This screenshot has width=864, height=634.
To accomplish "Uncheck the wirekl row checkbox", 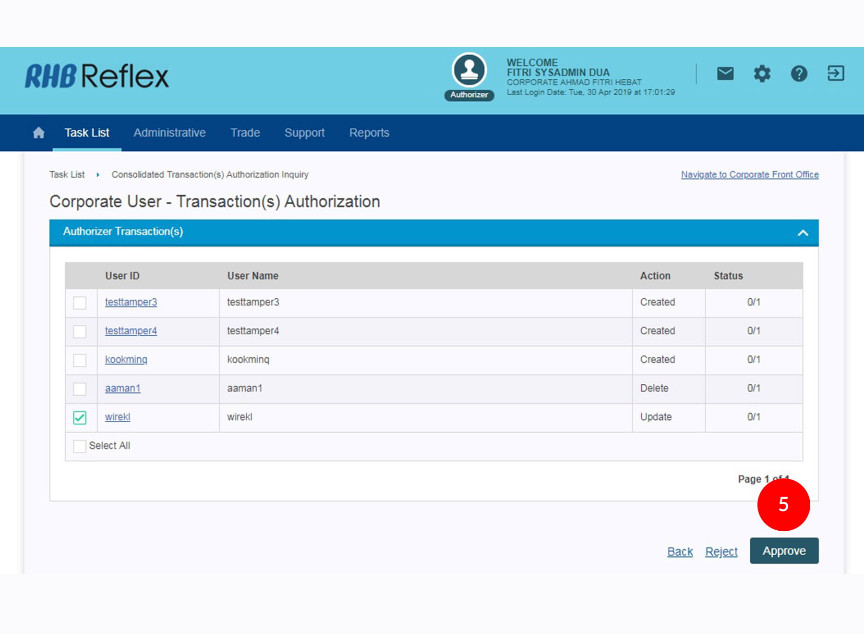I will (x=80, y=417).
